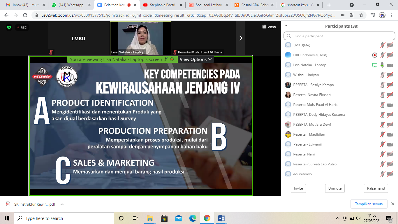The height and width of the screenshot is (224, 398).
Task: Click adi wibowo camera-off icon
Action: 390,174
